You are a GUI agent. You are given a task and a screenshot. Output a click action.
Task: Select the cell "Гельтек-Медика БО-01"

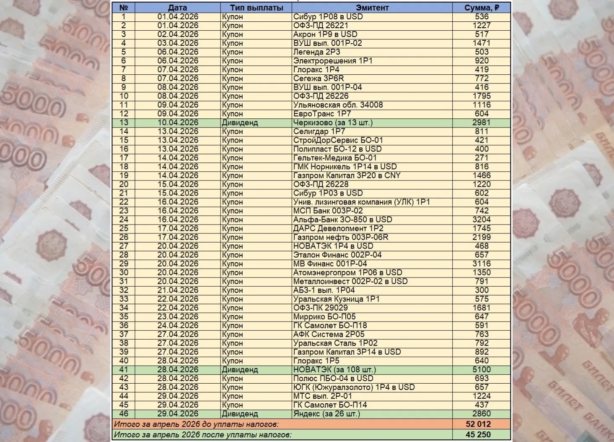[x=372, y=158]
